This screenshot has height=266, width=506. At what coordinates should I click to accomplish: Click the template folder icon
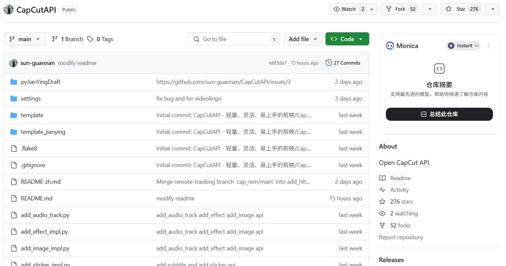[x=14, y=115]
